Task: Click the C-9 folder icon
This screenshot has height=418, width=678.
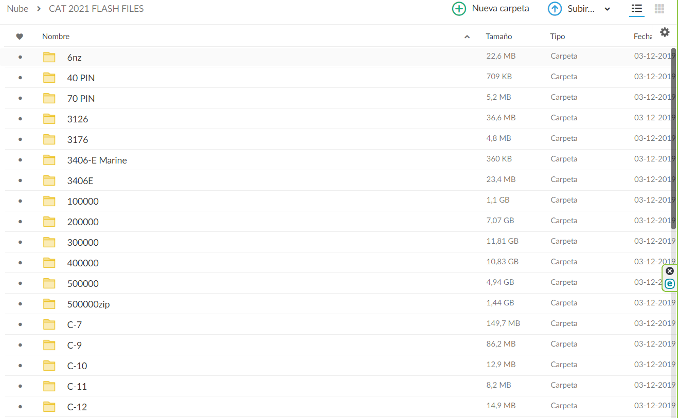Action: click(x=49, y=345)
